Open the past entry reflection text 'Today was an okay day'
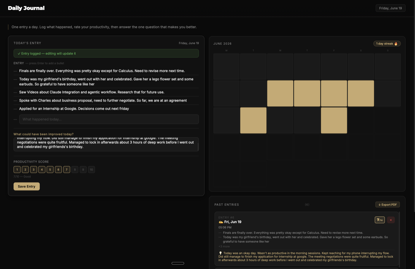415x269 pixels. [x=306, y=256]
